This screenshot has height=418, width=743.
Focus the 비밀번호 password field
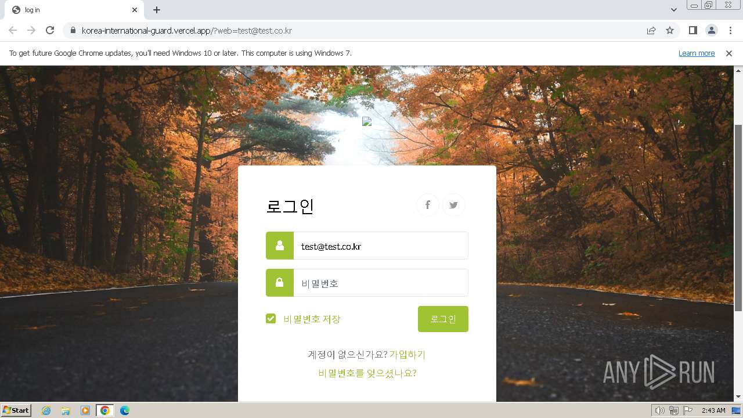point(381,283)
